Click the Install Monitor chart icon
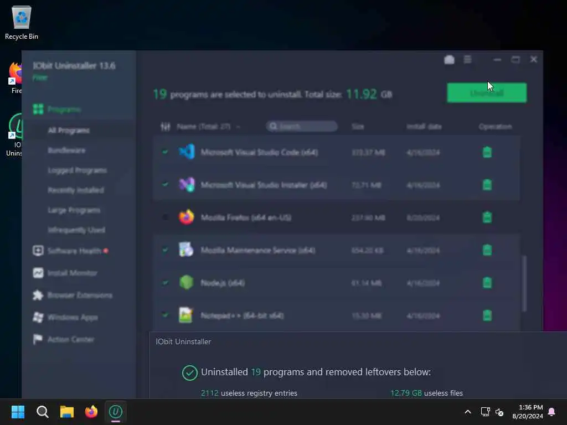The height and width of the screenshot is (425, 567). click(38, 272)
